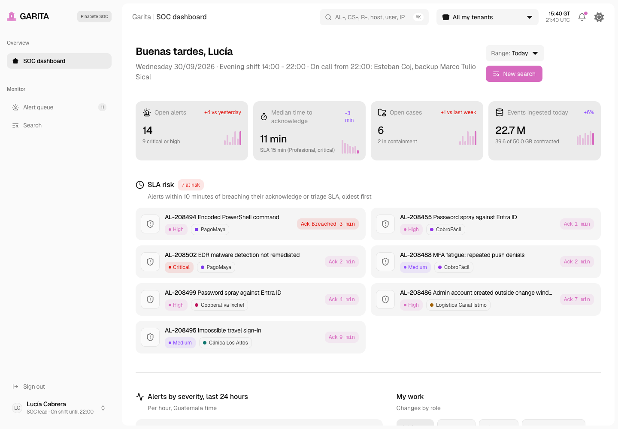
Task: Click Ack 7 min badge
Action: click(577, 299)
